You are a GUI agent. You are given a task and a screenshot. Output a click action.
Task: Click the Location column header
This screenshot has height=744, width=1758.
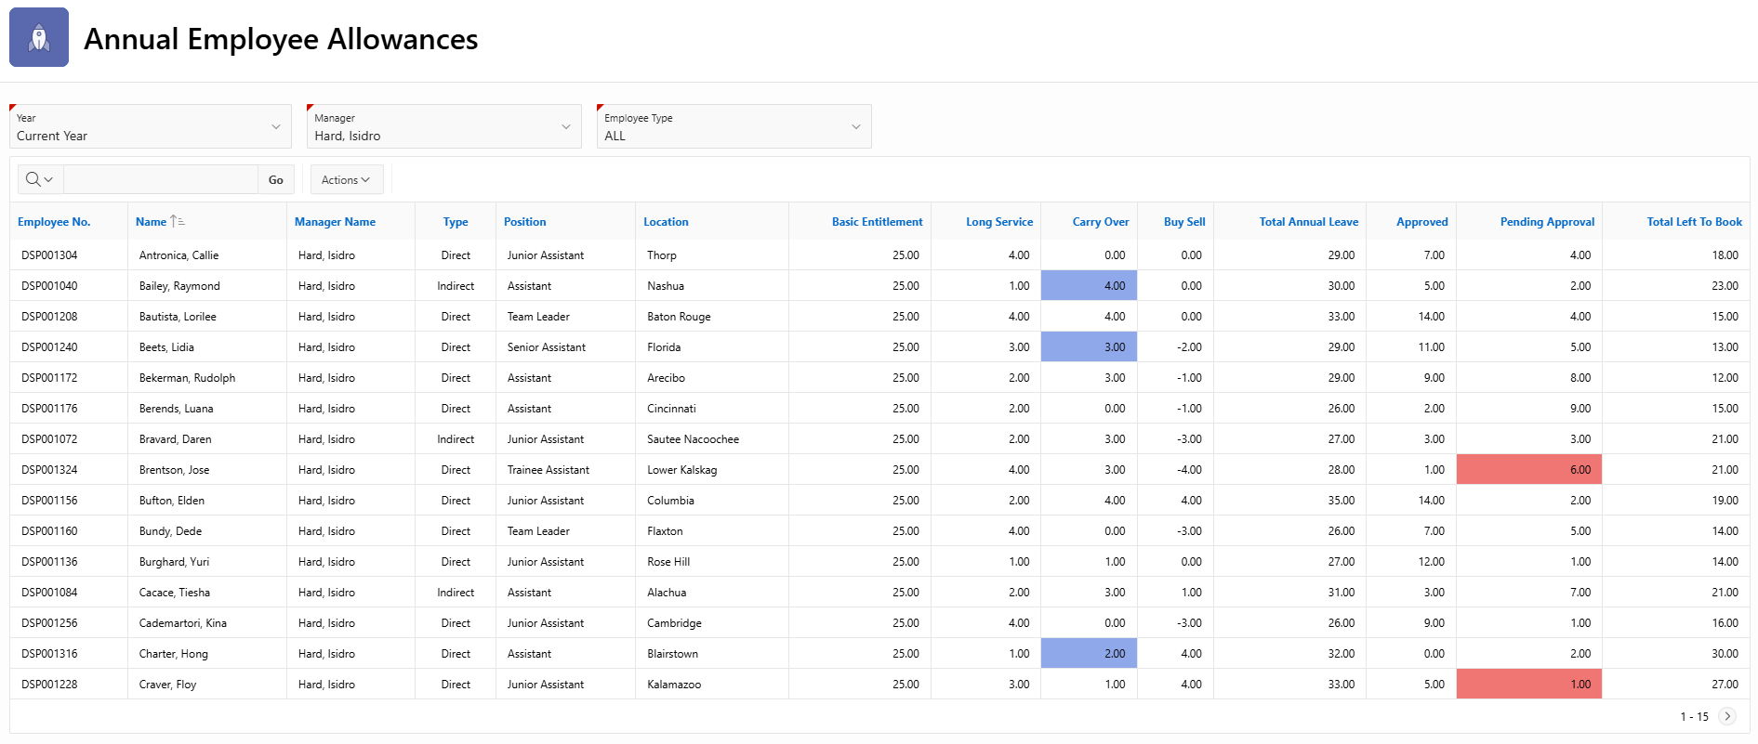coord(666,222)
